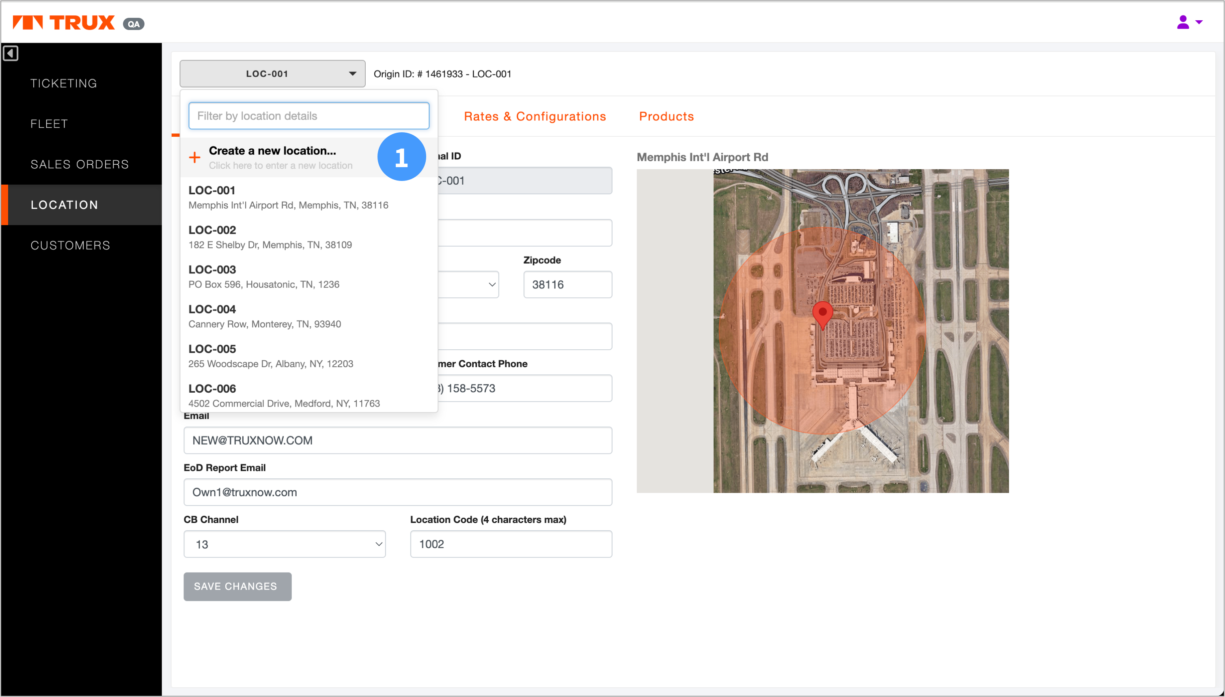Click the orange plus icon for new location
The height and width of the screenshot is (697, 1225).
click(x=194, y=157)
